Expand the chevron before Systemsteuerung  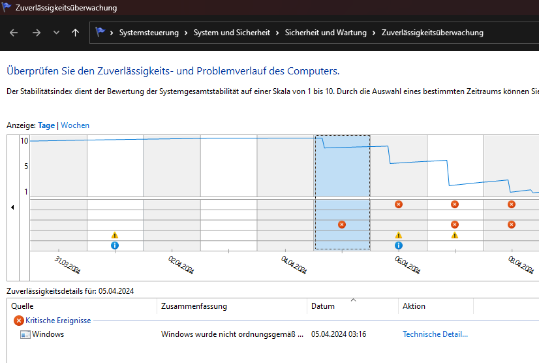click(112, 33)
